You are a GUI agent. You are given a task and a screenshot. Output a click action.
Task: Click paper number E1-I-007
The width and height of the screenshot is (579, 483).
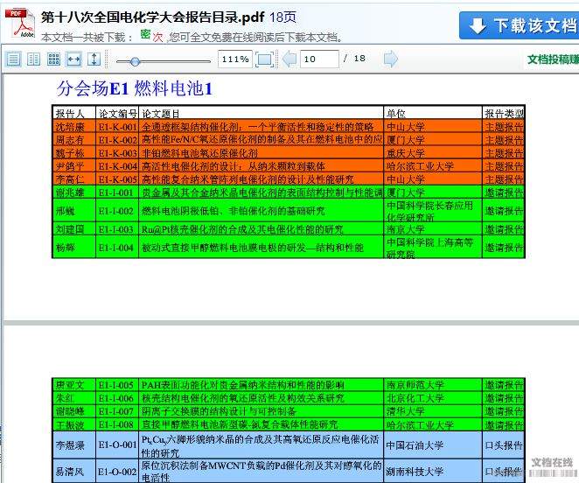click(x=115, y=411)
